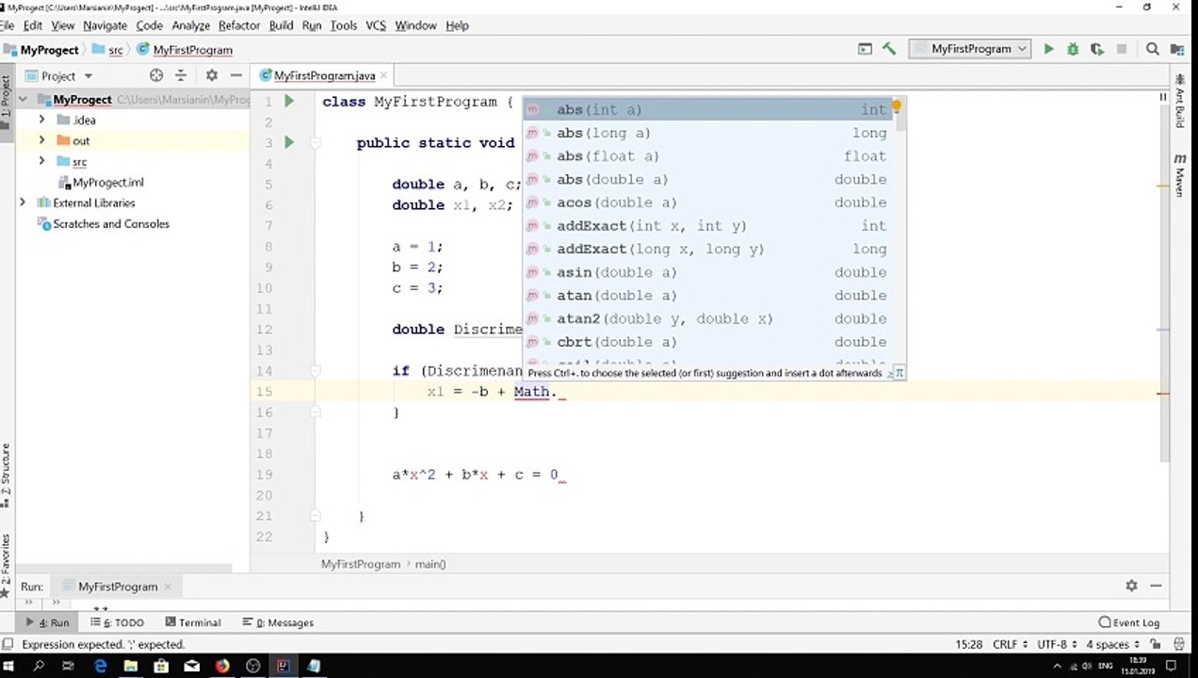The width and height of the screenshot is (1198, 678).
Task: Run MyFirstProgram with the green play button
Action: coord(1048,49)
